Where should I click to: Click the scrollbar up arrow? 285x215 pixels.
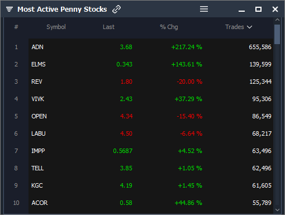point(277,20)
